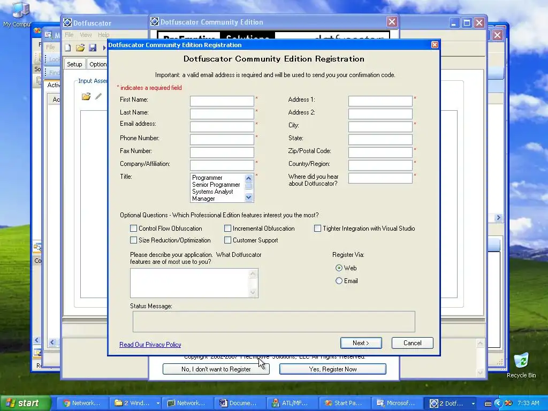
Task: Click Yes, Register Now button
Action: [x=333, y=369]
